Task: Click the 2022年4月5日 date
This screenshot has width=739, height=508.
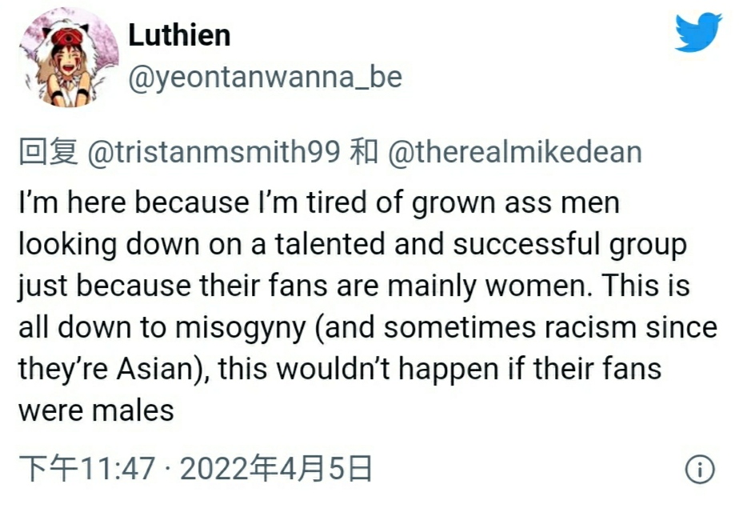Action: 276,469
